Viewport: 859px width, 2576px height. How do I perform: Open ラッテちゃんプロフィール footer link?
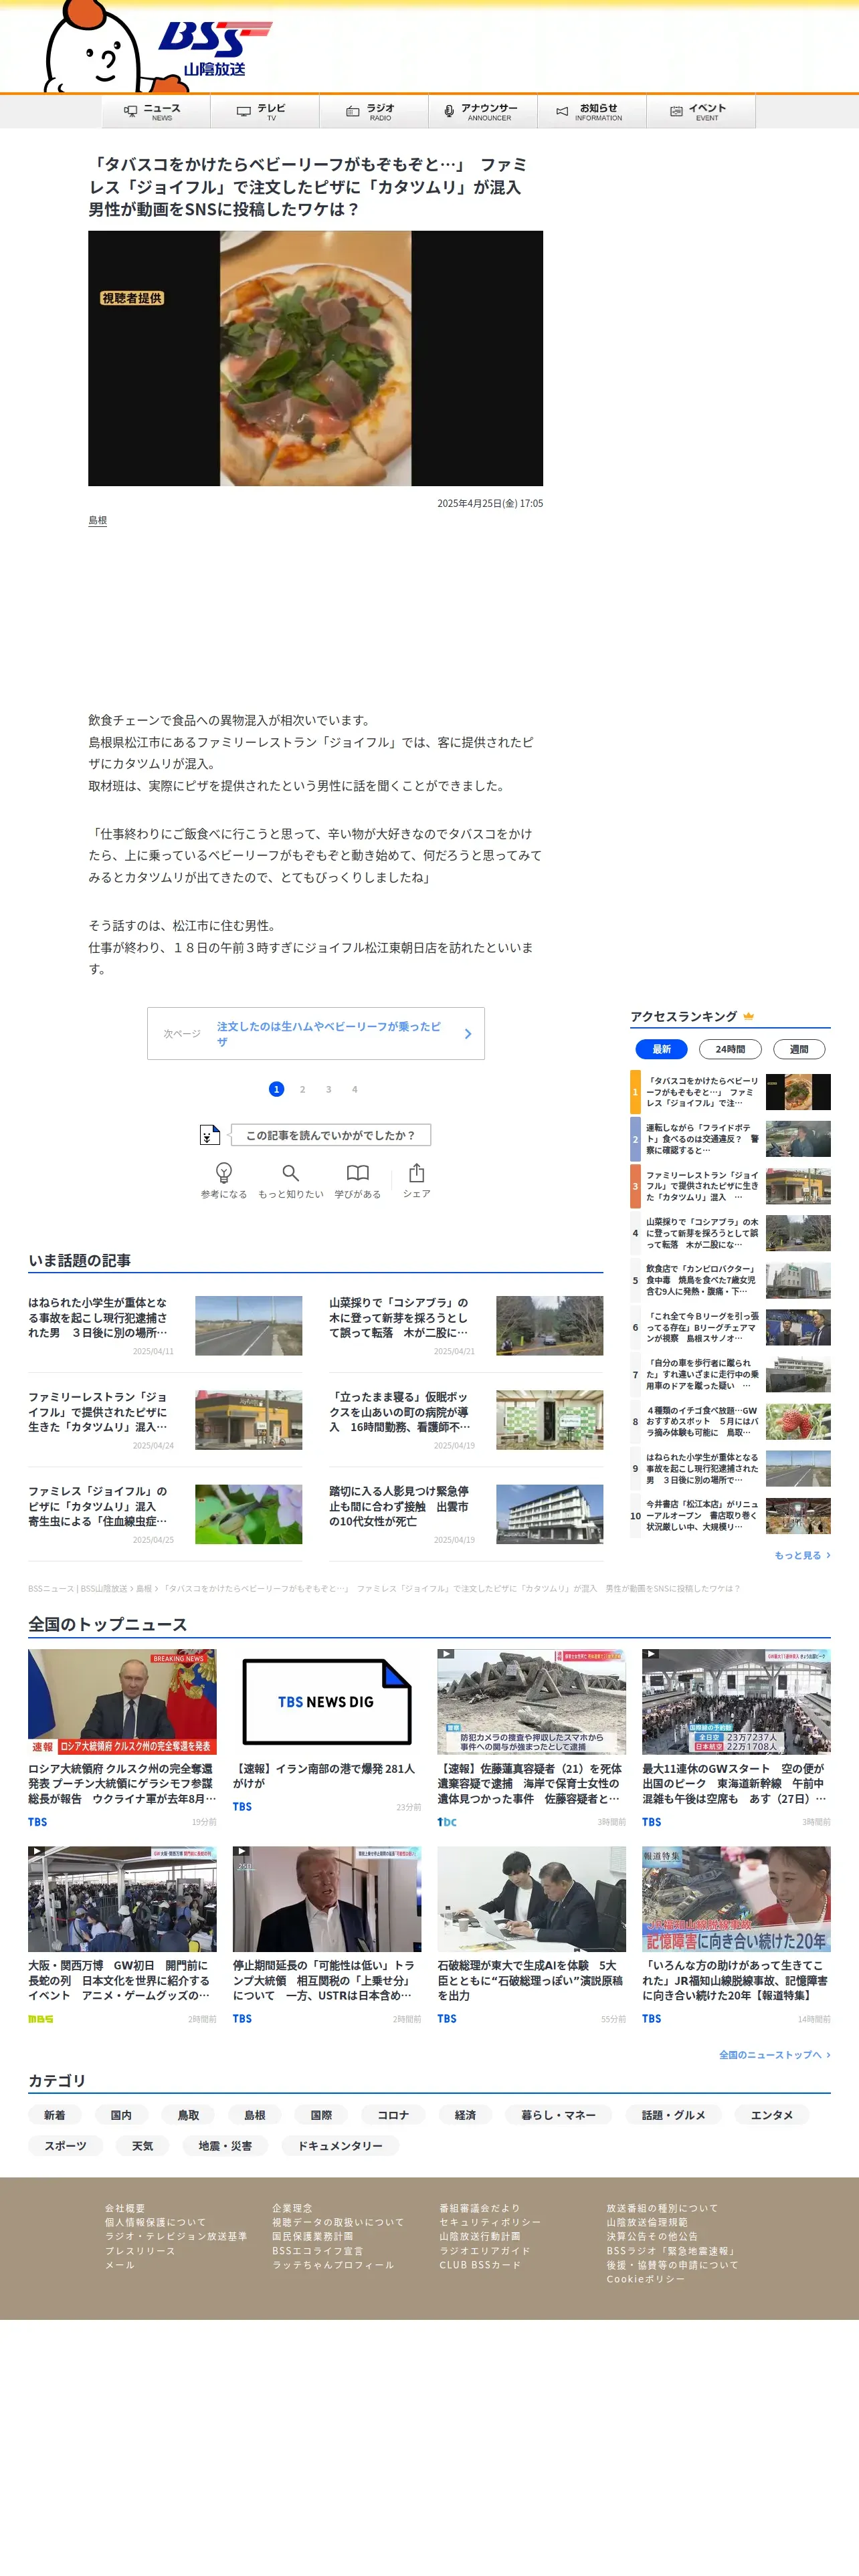pyautogui.click(x=333, y=2264)
